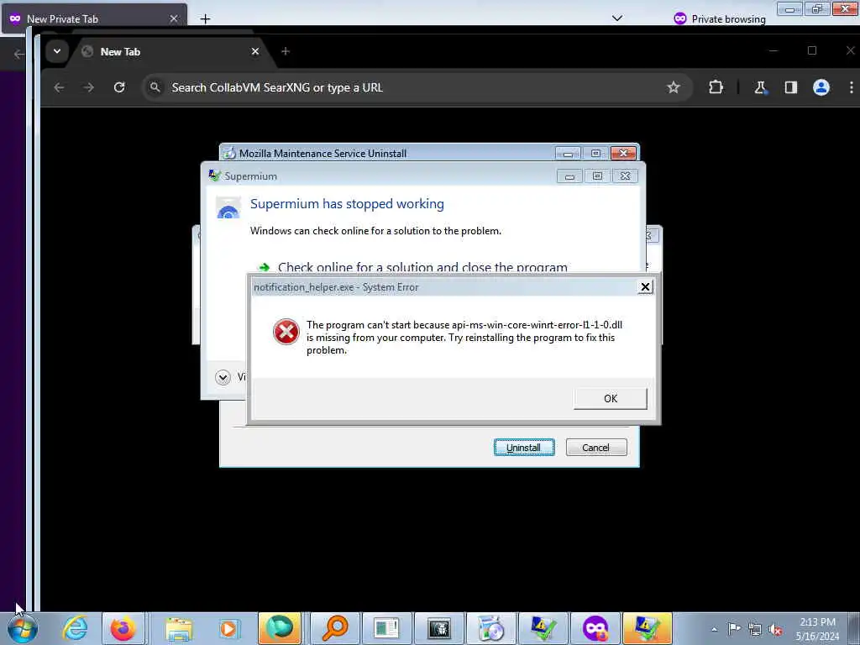Go forward in Supermium browser
This screenshot has height=645, width=860.
(89, 87)
